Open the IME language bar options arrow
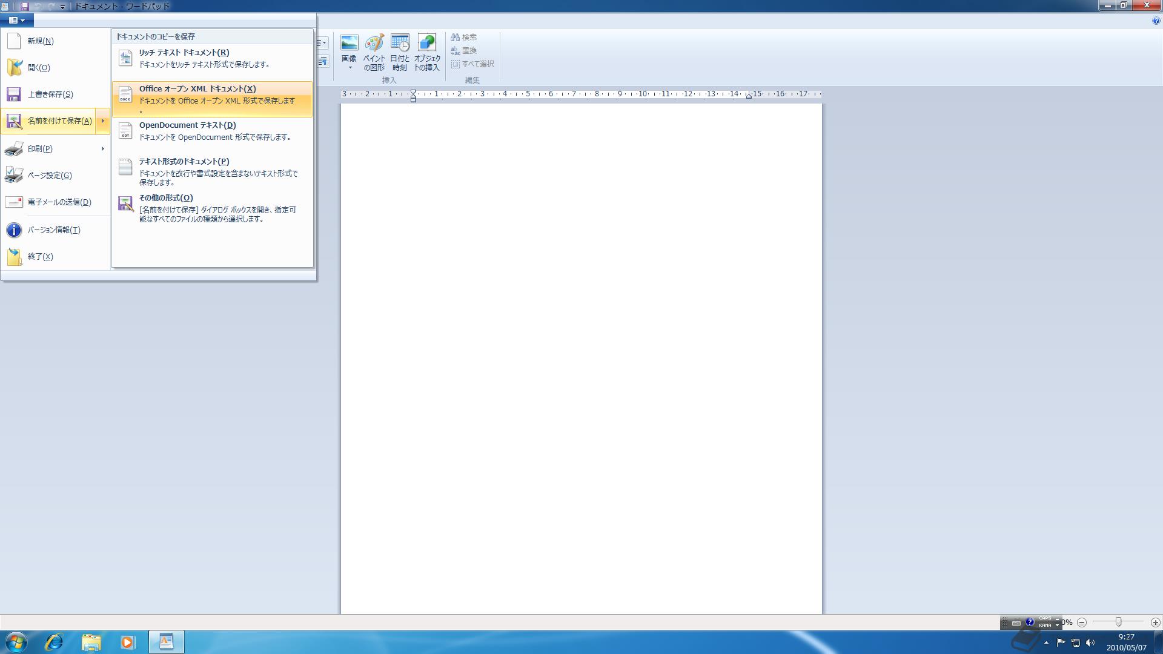Image resolution: width=1163 pixels, height=654 pixels. point(1058,625)
